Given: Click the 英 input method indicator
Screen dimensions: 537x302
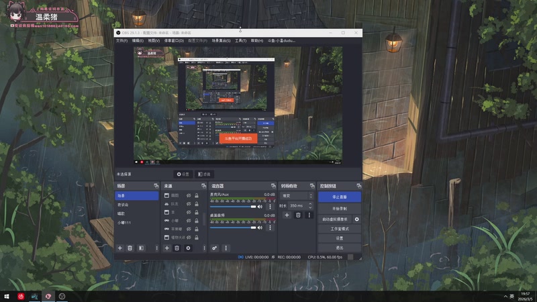Looking at the screenshot, I should (x=512, y=297).
